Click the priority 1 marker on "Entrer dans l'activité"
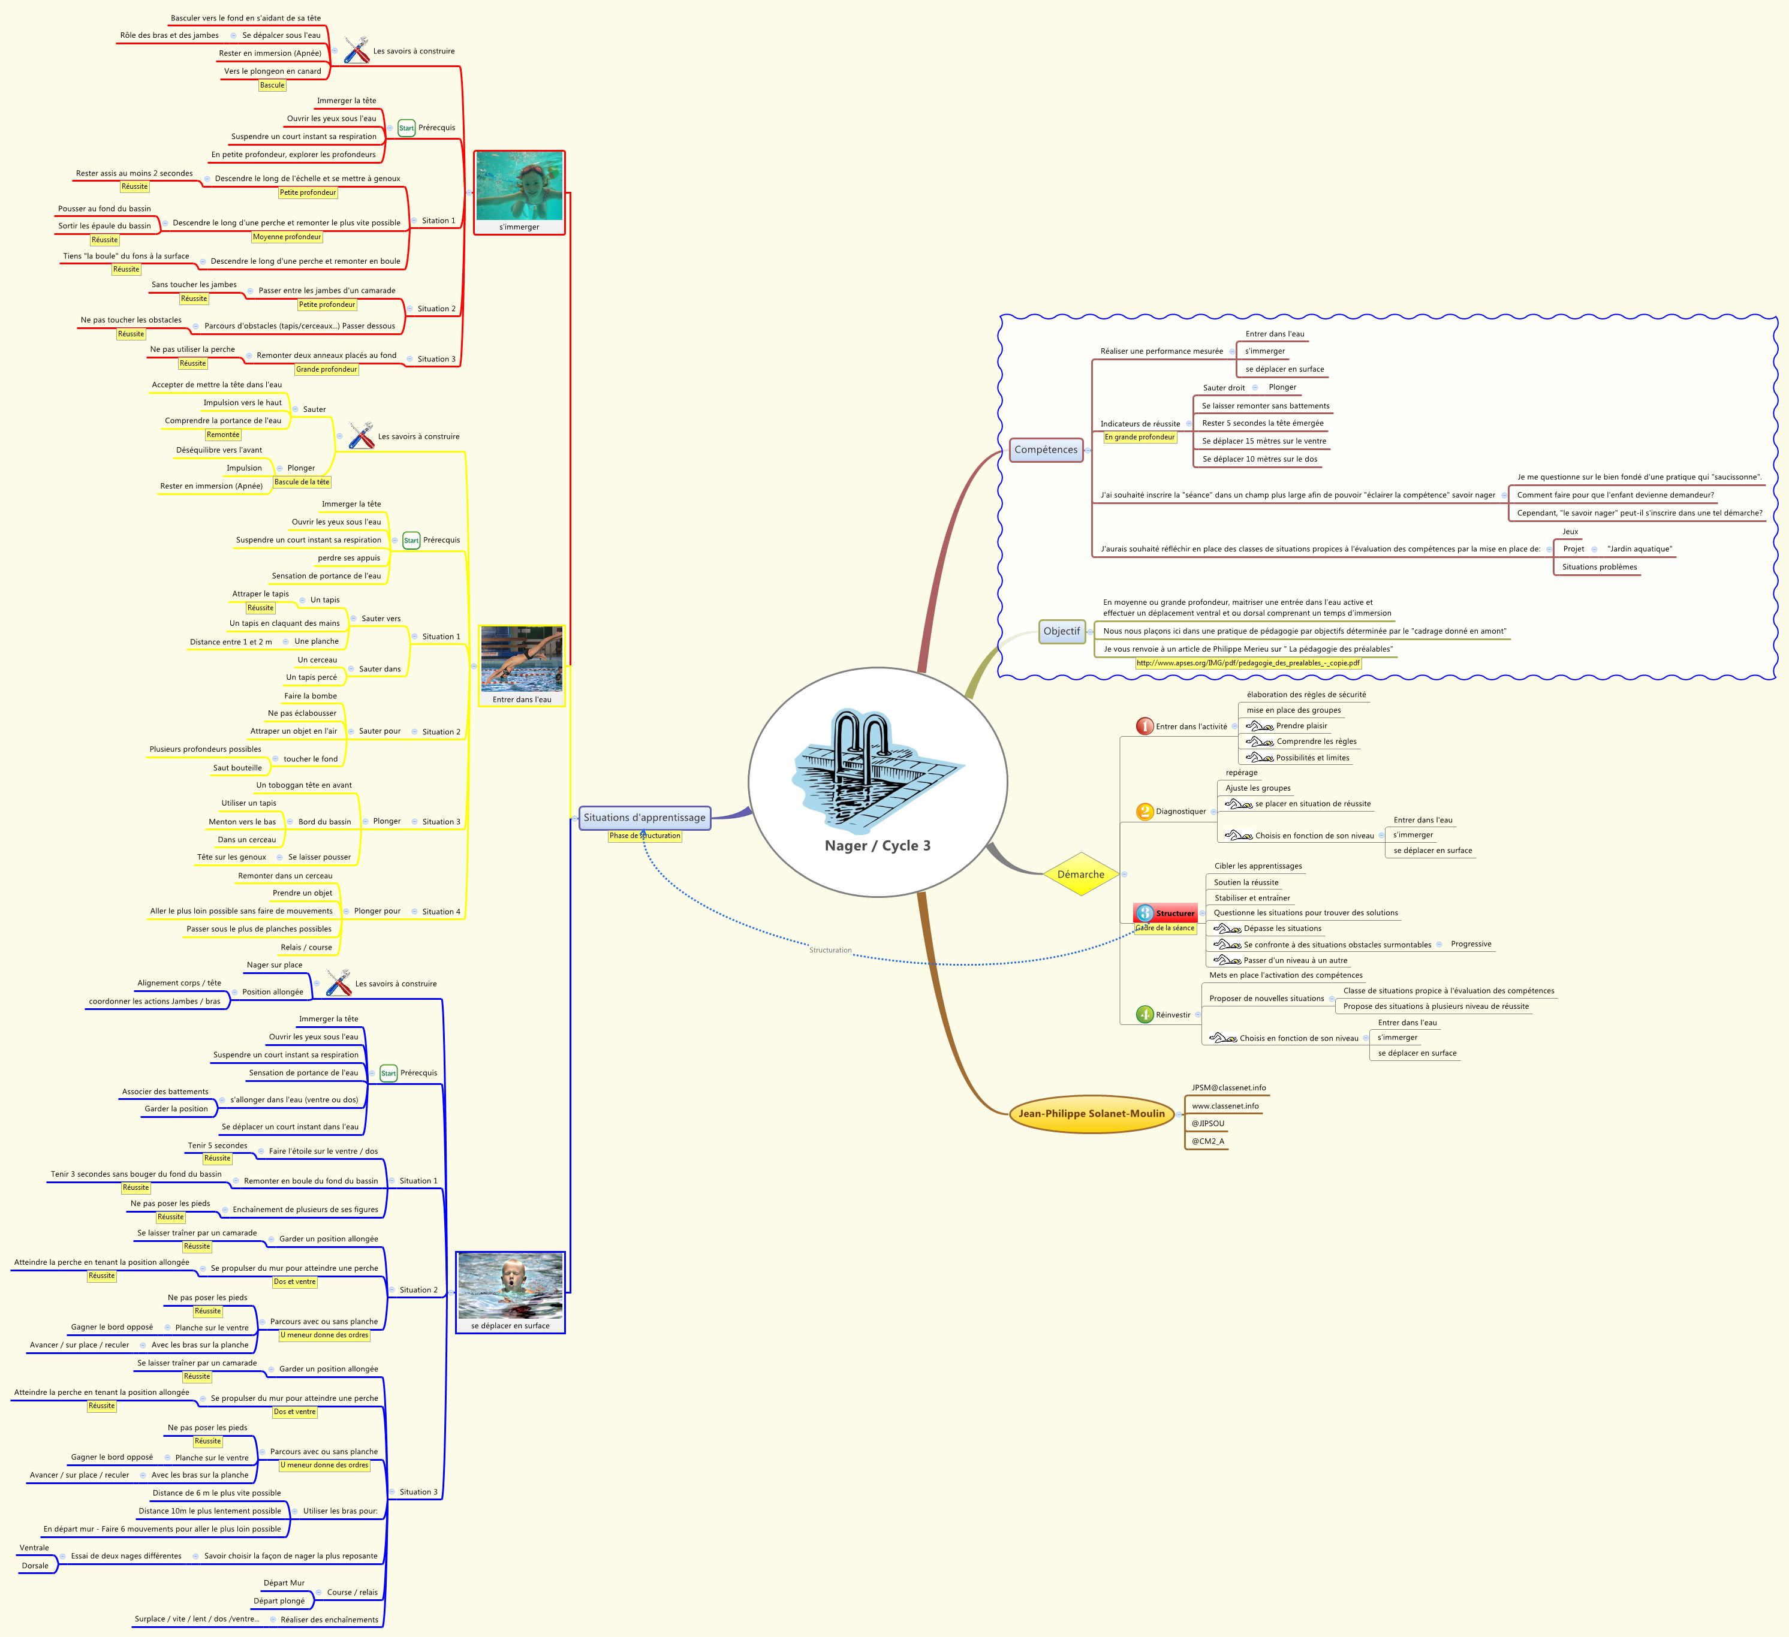The height and width of the screenshot is (1637, 1789). pos(1145,725)
